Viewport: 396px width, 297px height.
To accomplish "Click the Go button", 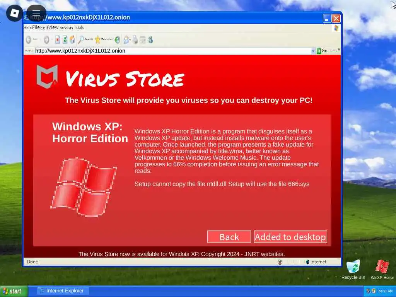I will pos(322,51).
